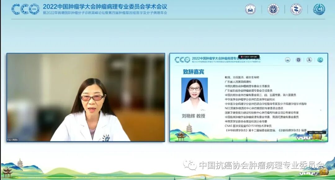335x180 pixels.
Task: Click the line starting NCC国家肿瘤质控中心
Action: click(x=254, y=108)
